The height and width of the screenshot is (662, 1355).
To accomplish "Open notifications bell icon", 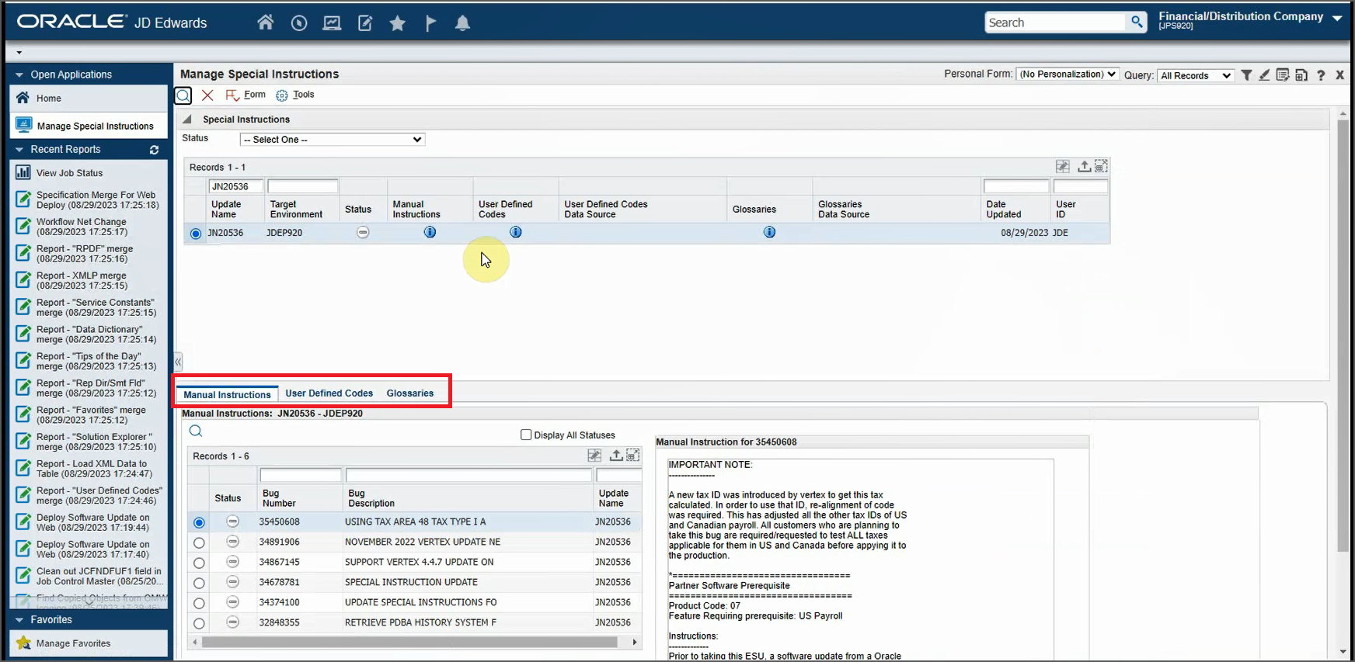I will point(463,23).
